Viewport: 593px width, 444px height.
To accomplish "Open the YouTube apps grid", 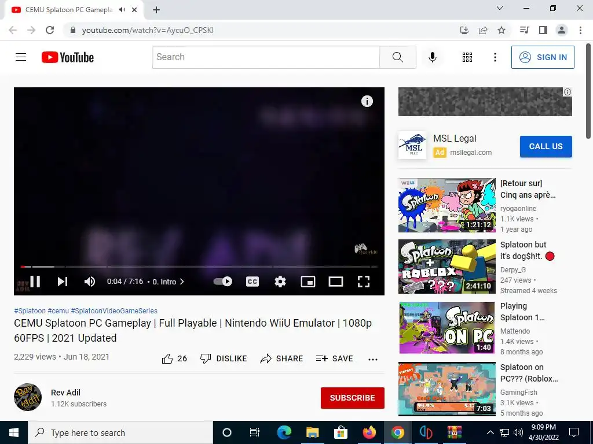I will [x=467, y=57].
